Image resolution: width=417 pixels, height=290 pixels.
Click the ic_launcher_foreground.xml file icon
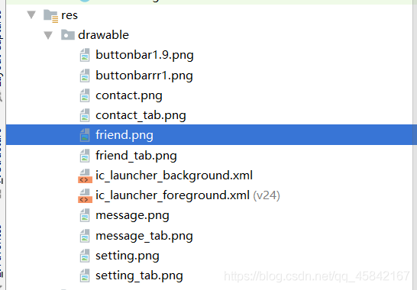85,196
